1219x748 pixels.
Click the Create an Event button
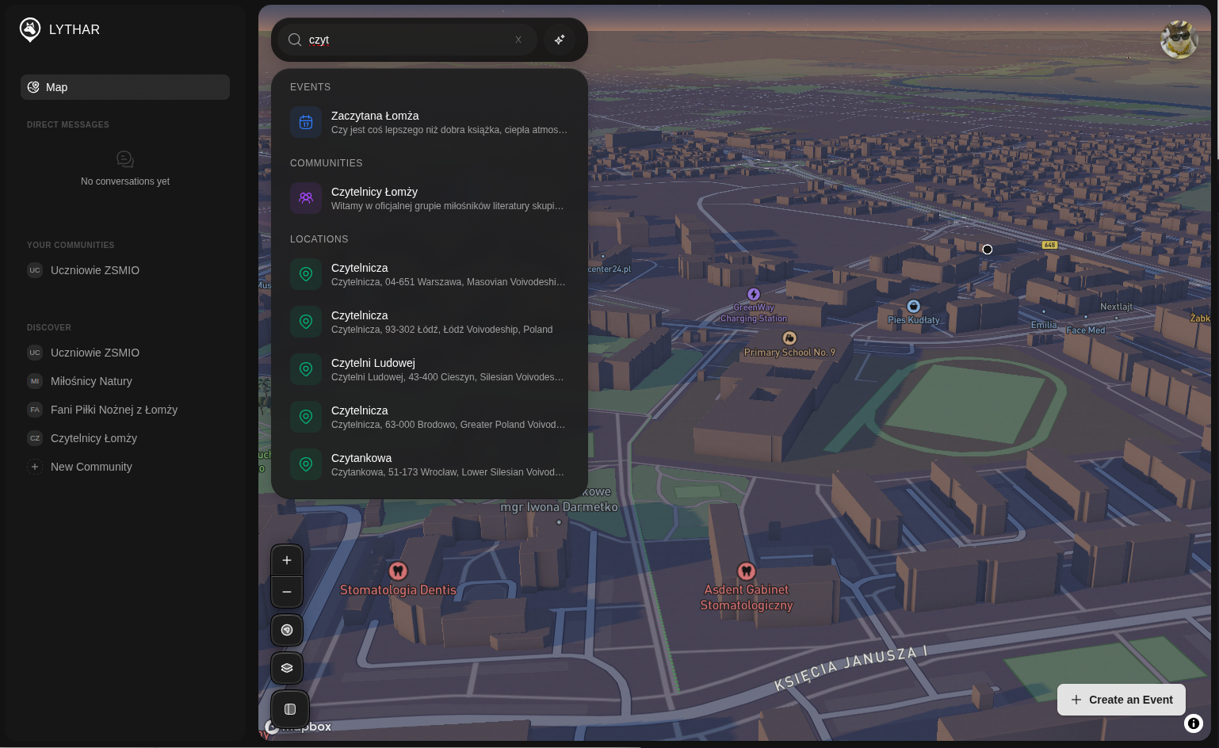click(x=1121, y=700)
